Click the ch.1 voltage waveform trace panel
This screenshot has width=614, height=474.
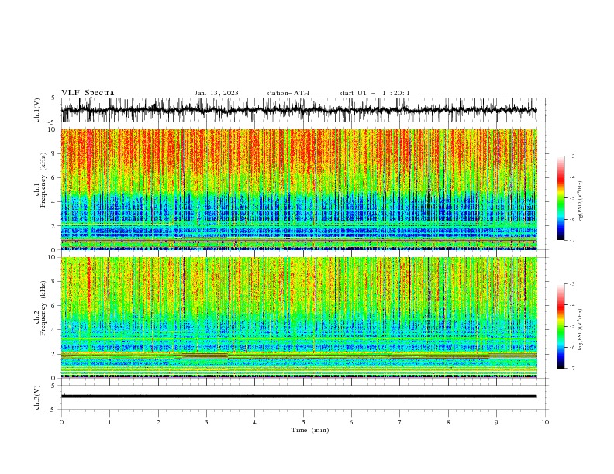(305, 110)
